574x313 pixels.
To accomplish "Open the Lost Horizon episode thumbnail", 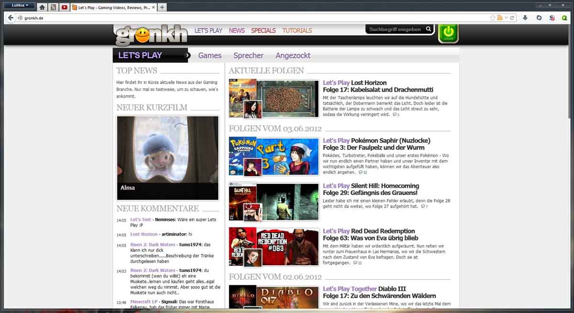I will (274, 98).
